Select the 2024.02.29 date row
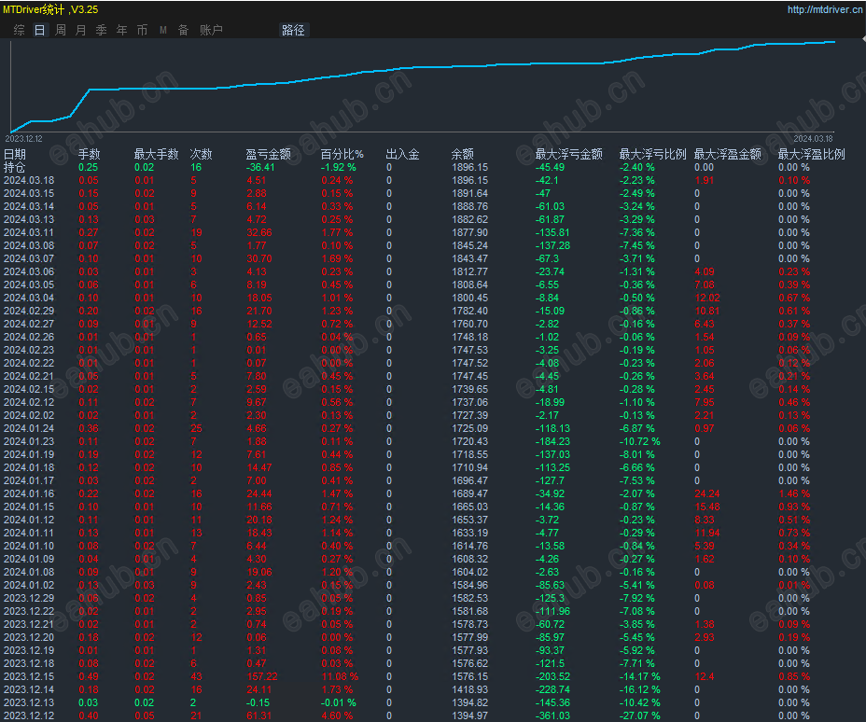The width and height of the screenshot is (866, 722). [x=29, y=311]
